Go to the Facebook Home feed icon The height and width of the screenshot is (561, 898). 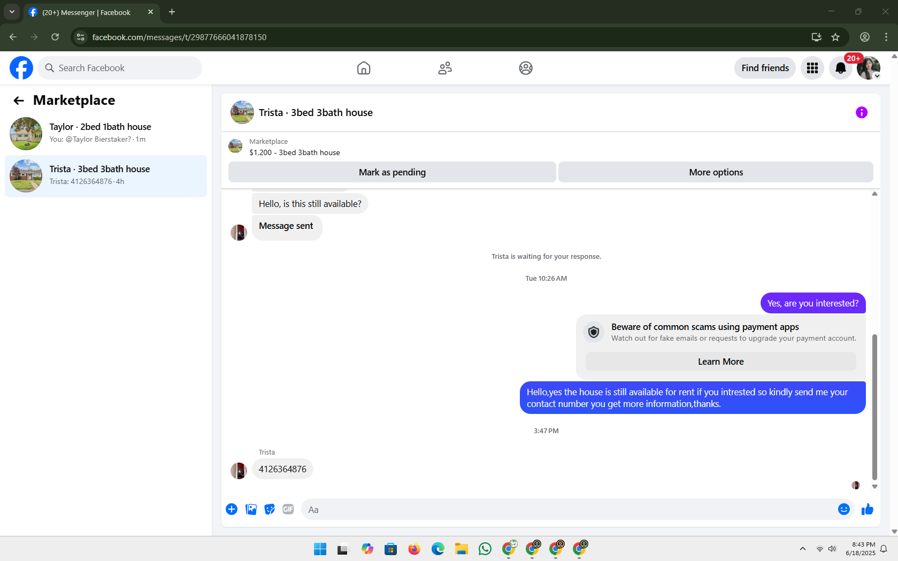click(364, 68)
